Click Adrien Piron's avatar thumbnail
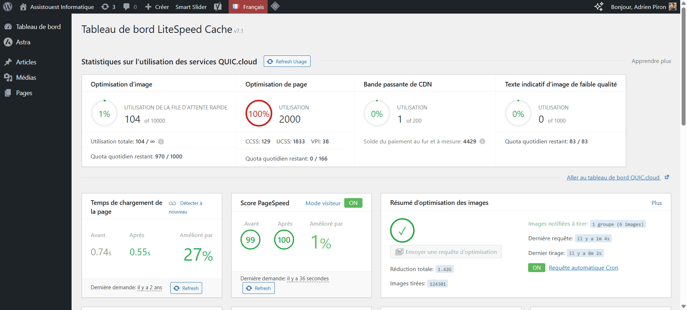Image resolution: width=687 pixels, height=310 pixels. pyautogui.click(x=673, y=7)
